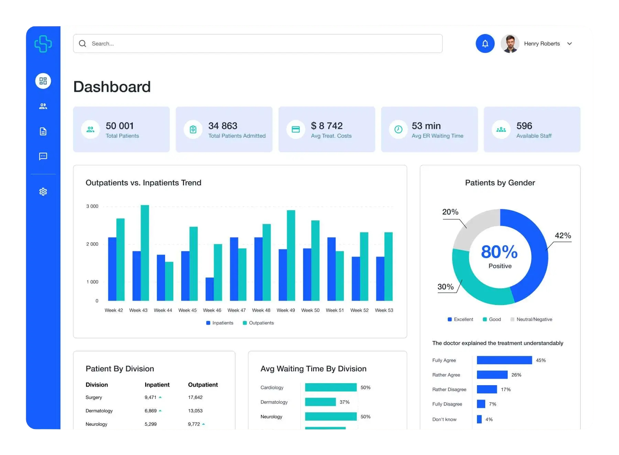Open the Documents file icon in sidebar
619x455 pixels.
pyautogui.click(x=43, y=131)
